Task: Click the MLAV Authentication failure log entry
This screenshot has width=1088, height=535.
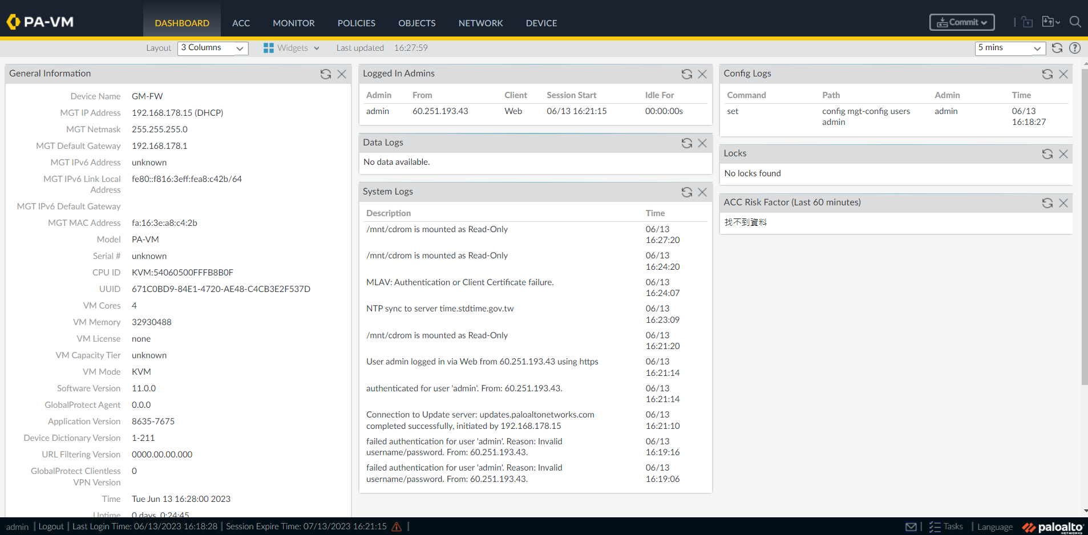Action: (x=460, y=282)
